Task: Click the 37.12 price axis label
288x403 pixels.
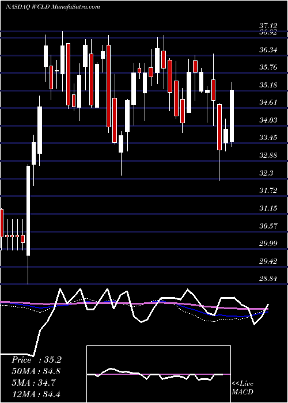Action: [268, 26]
